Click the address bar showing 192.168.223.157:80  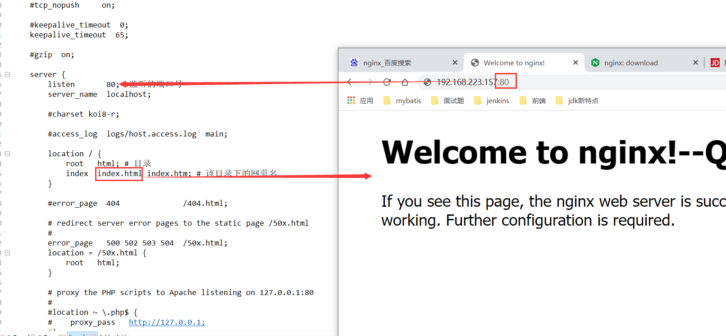tap(572, 82)
